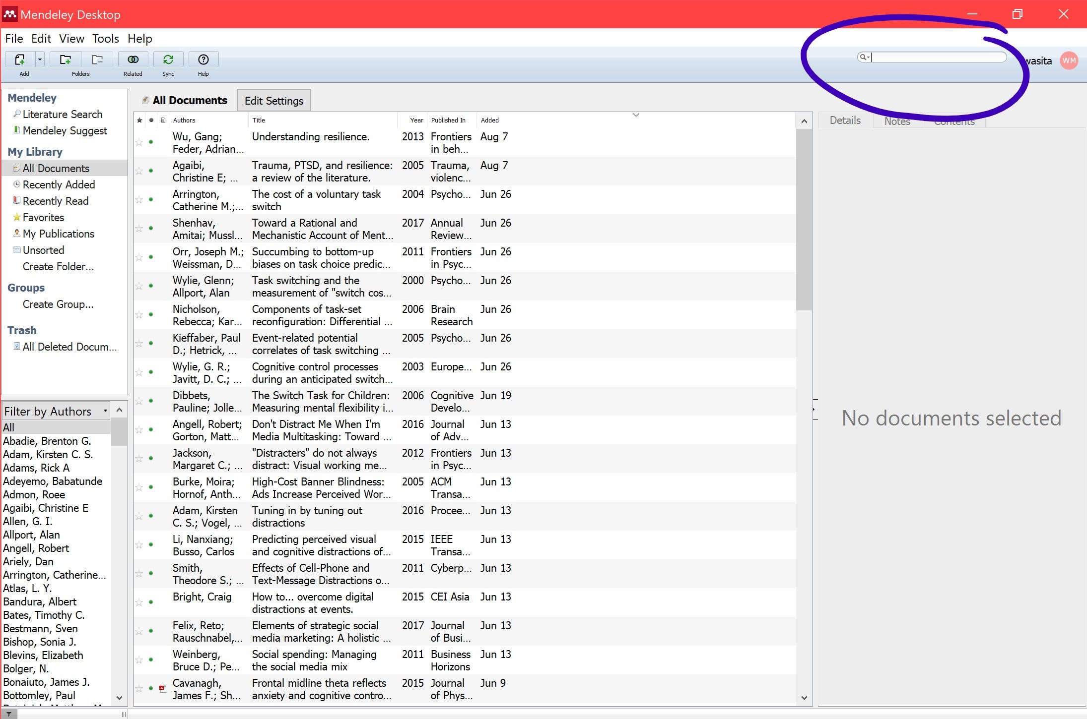Click the document list scroll up arrow
The width and height of the screenshot is (1087, 719).
tap(804, 121)
